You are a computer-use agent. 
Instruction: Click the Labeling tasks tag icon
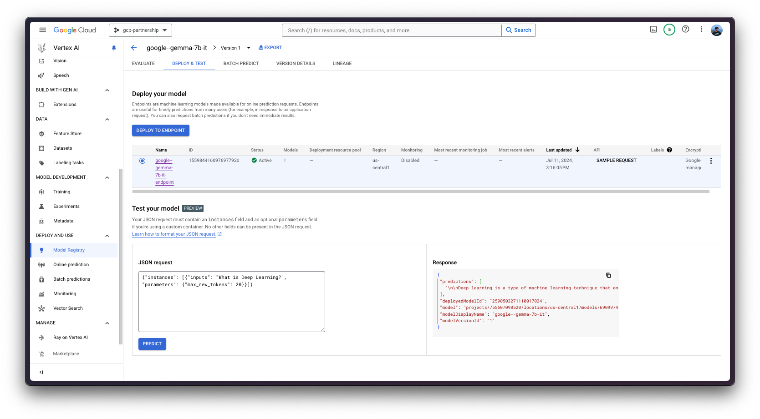click(x=41, y=163)
